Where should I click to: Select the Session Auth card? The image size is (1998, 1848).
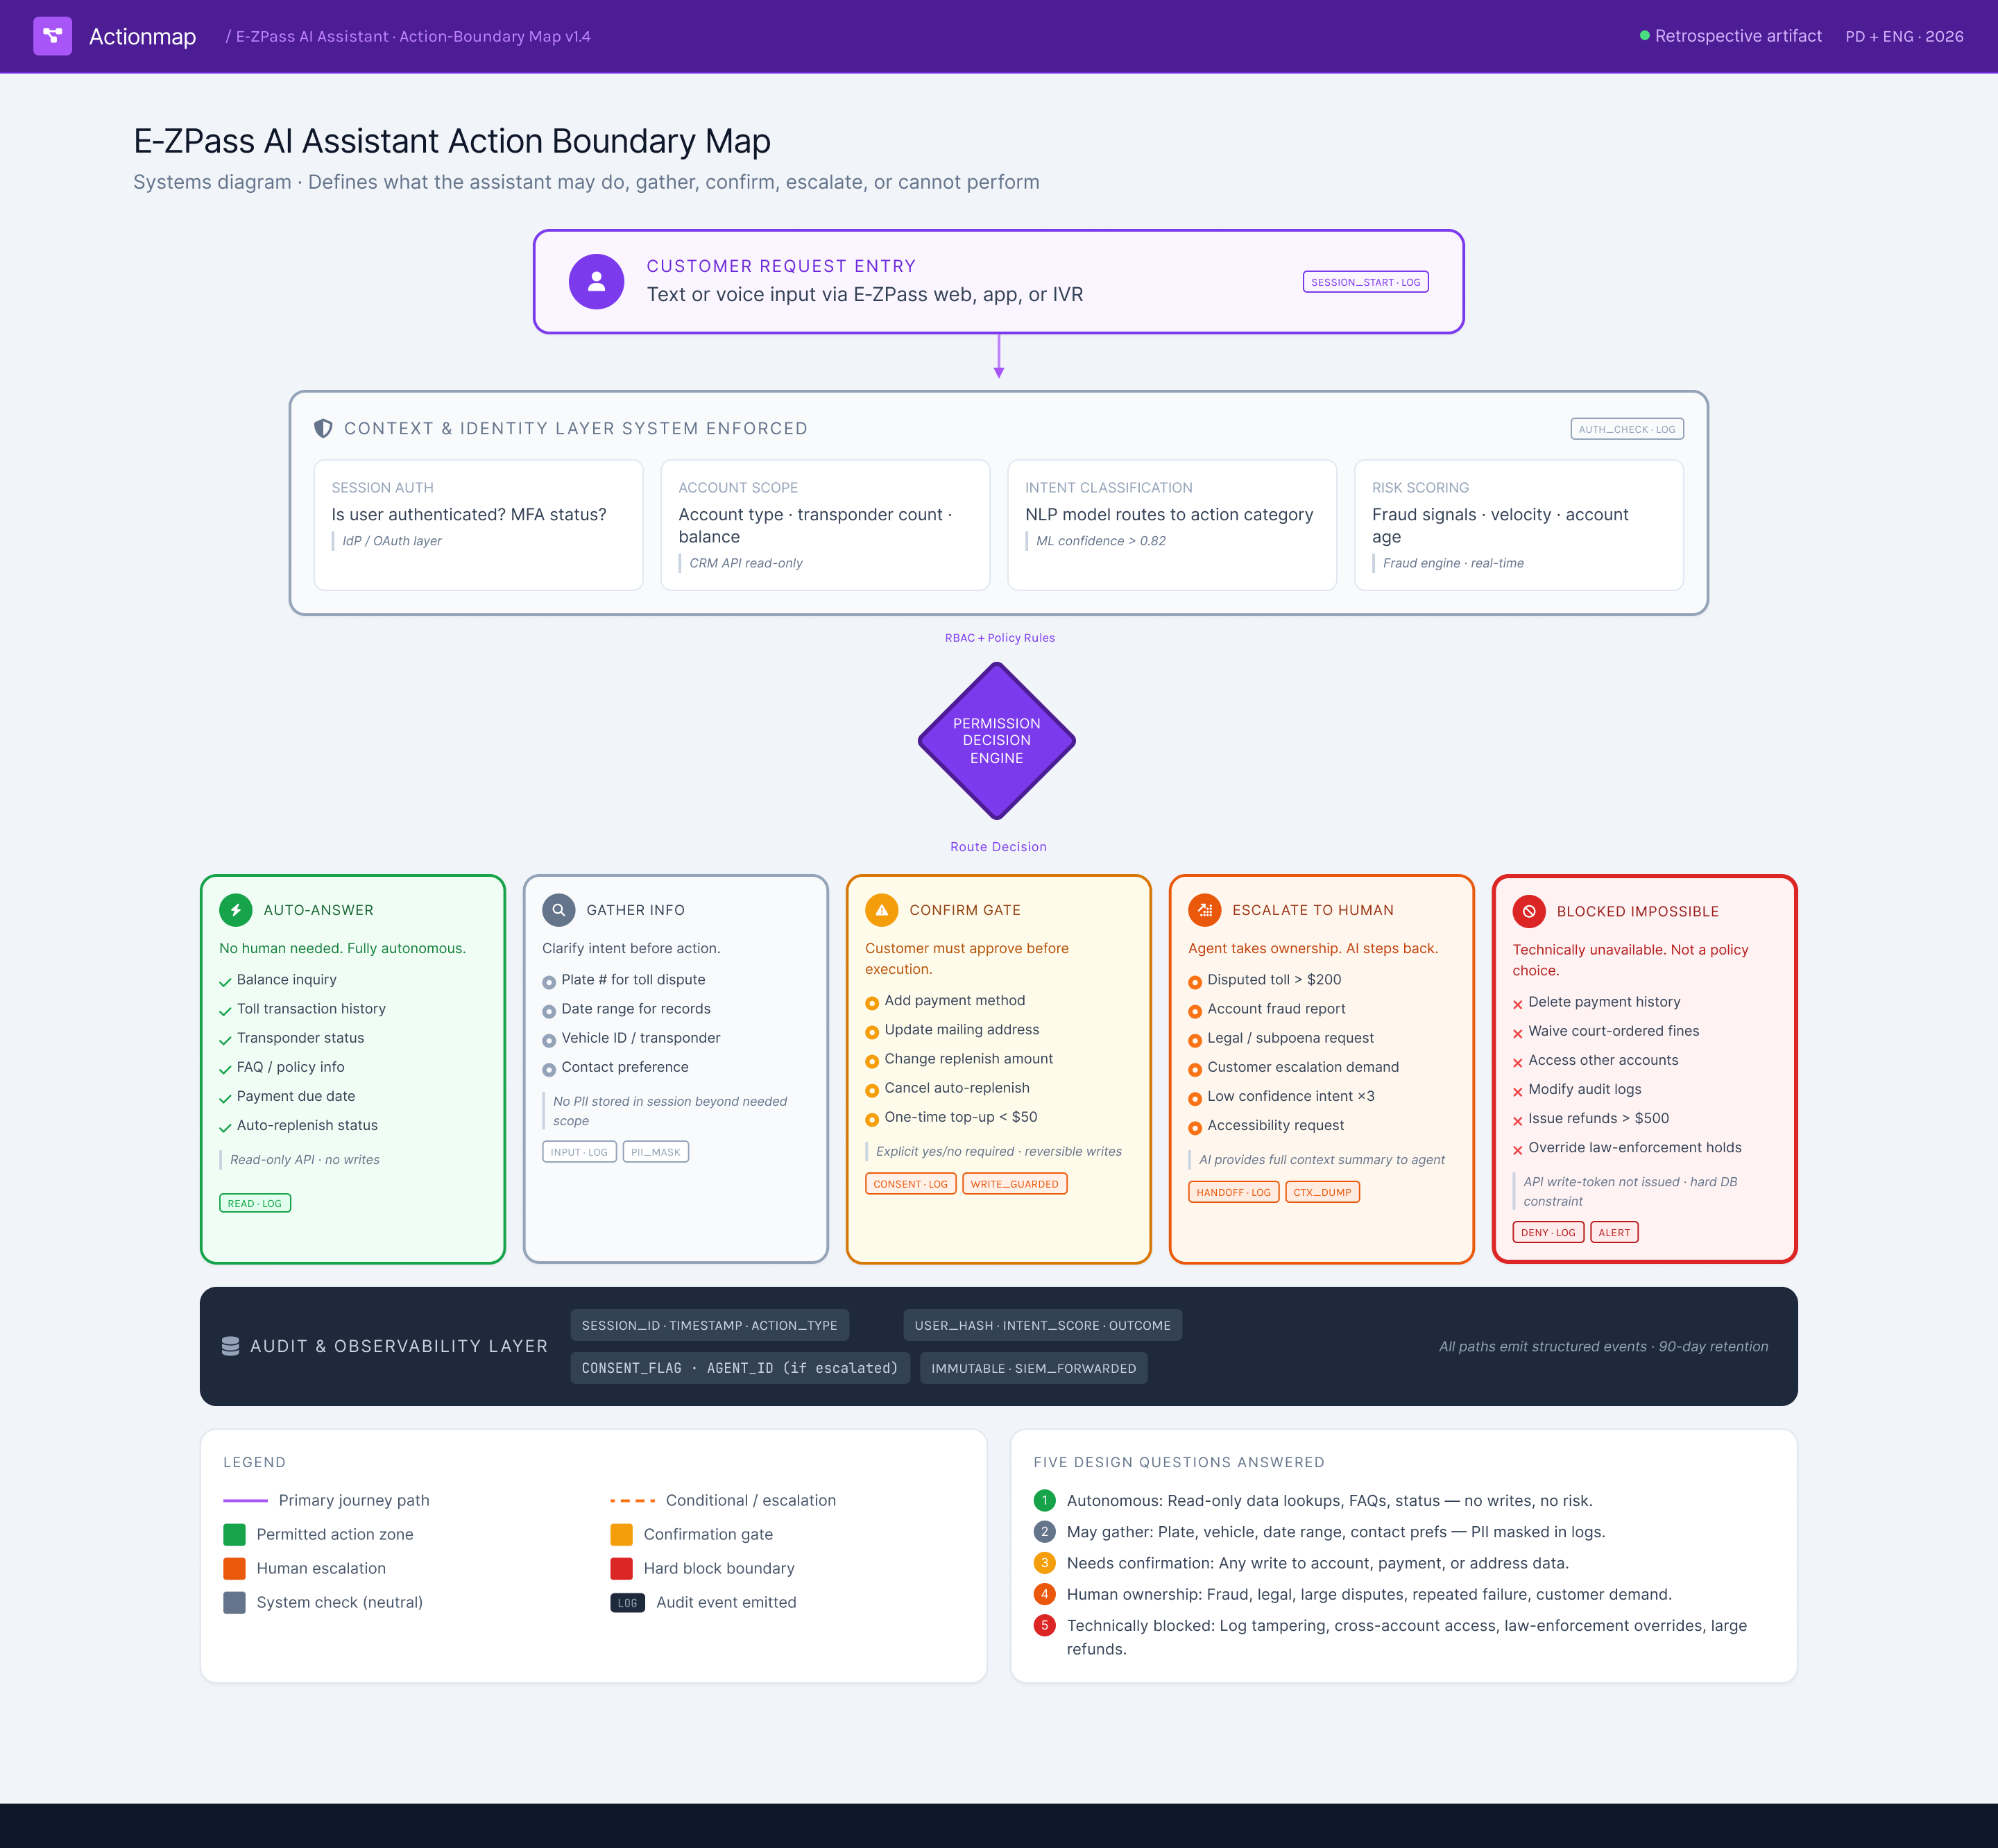479,525
